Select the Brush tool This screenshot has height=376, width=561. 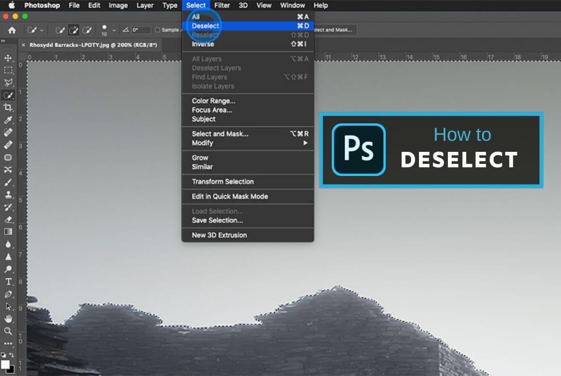(x=8, y=182)
